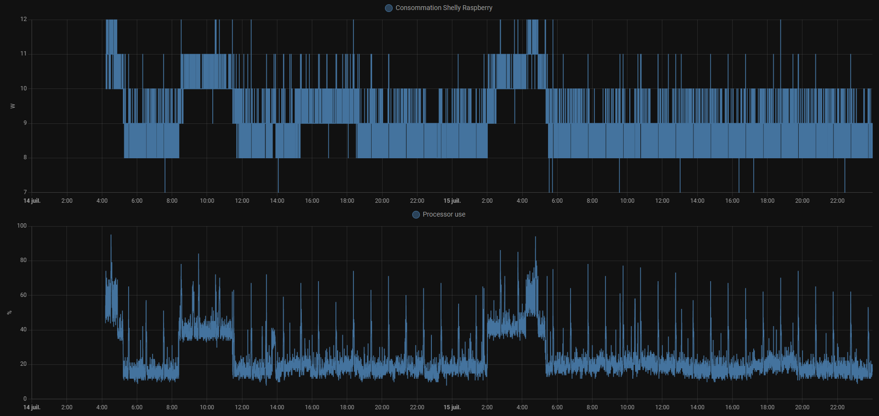The image size is (879, 416).
Task: Click the 22:00 label at far right of power chart
Action: [837, 201]
